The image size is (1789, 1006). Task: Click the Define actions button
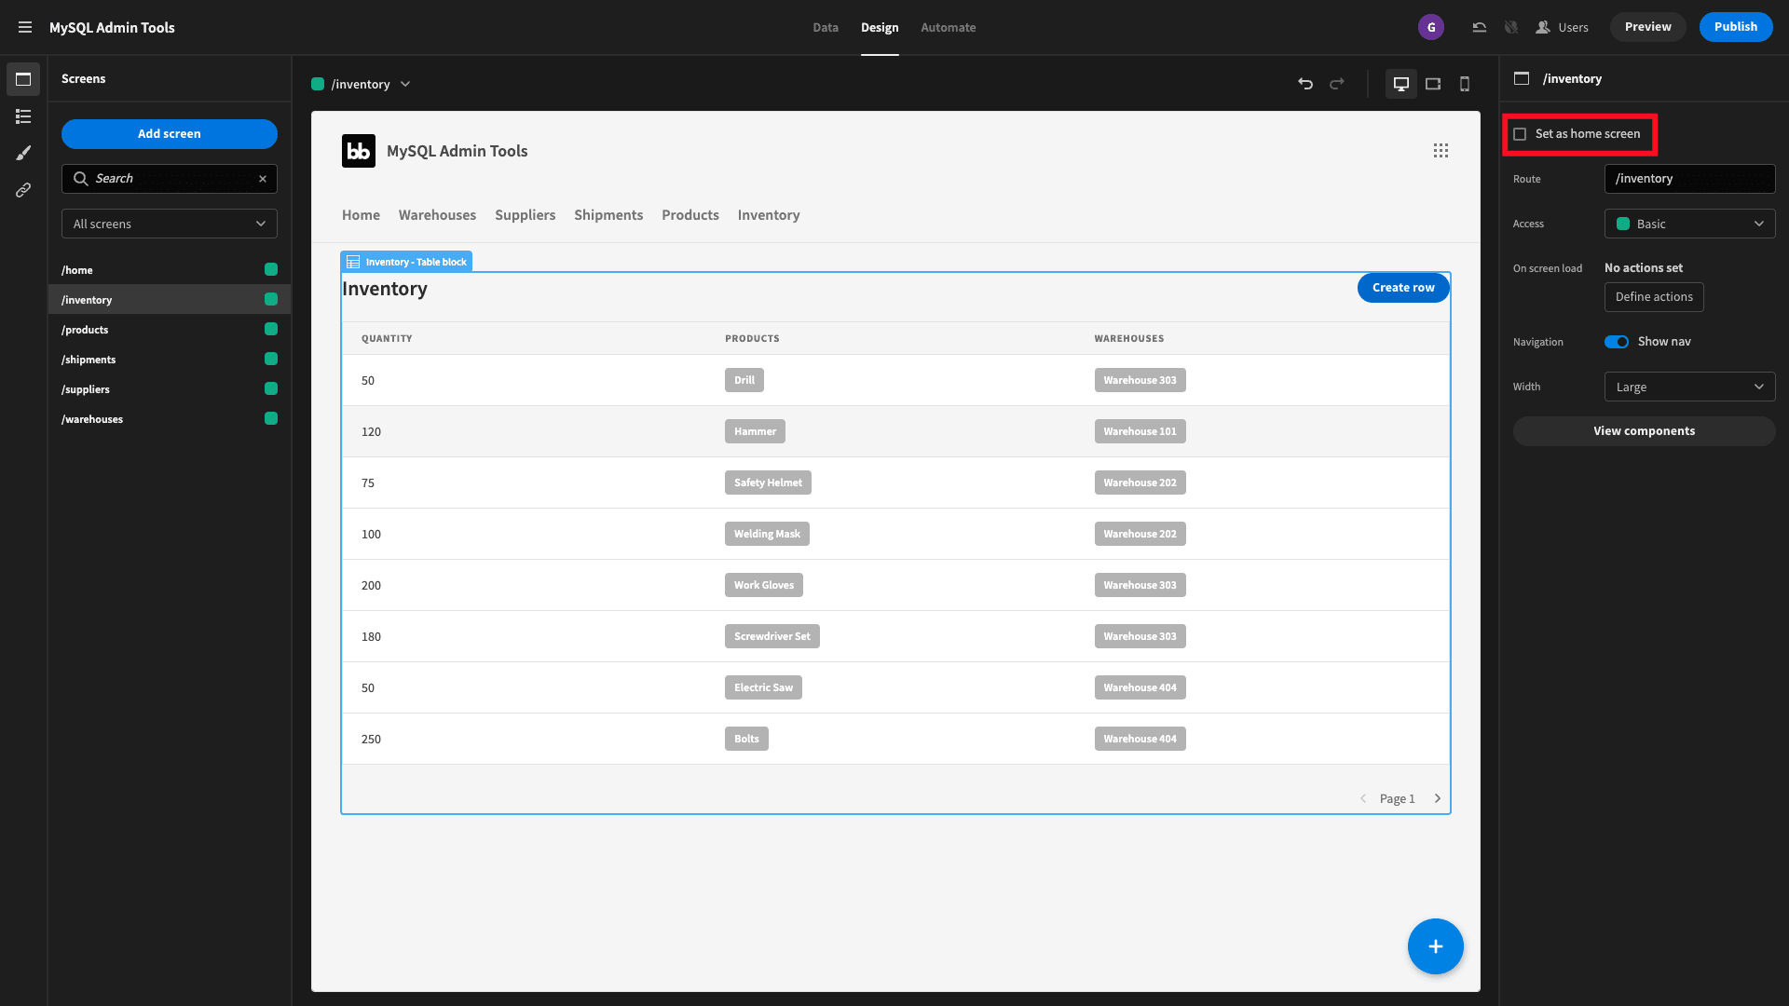click(x=1654, y=296)
